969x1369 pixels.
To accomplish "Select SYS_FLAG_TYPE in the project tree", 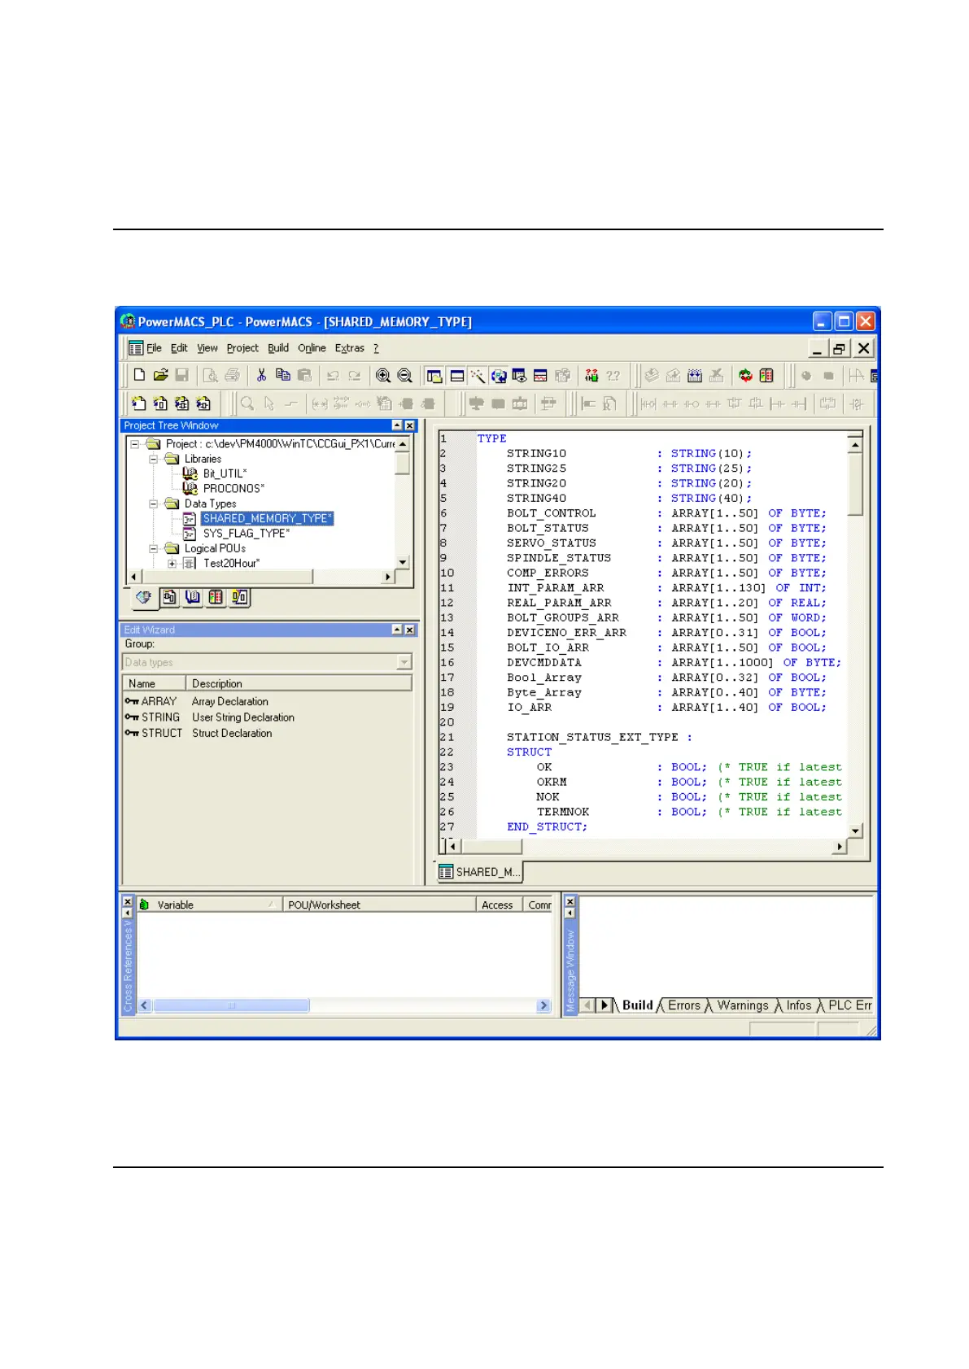I will pyautogui.click(x=247, y=534).
